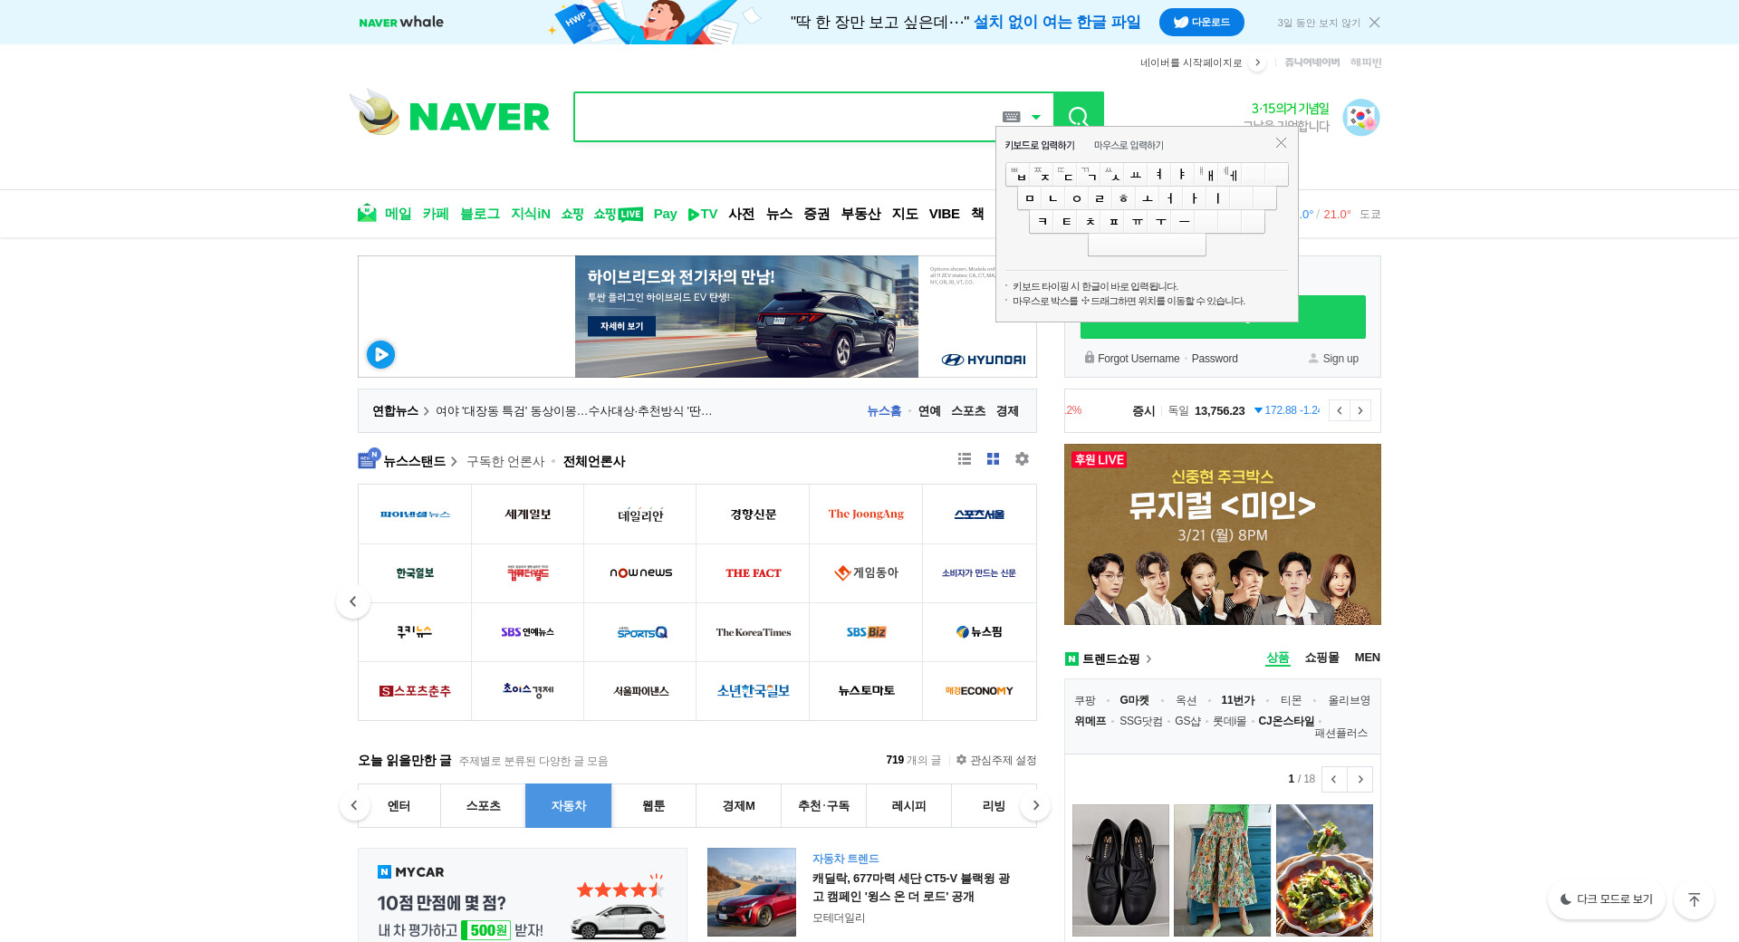Open The Korea Times press logo
Image resolution: width=1739 pixels, height=942 pixels.
click(753, 632)
